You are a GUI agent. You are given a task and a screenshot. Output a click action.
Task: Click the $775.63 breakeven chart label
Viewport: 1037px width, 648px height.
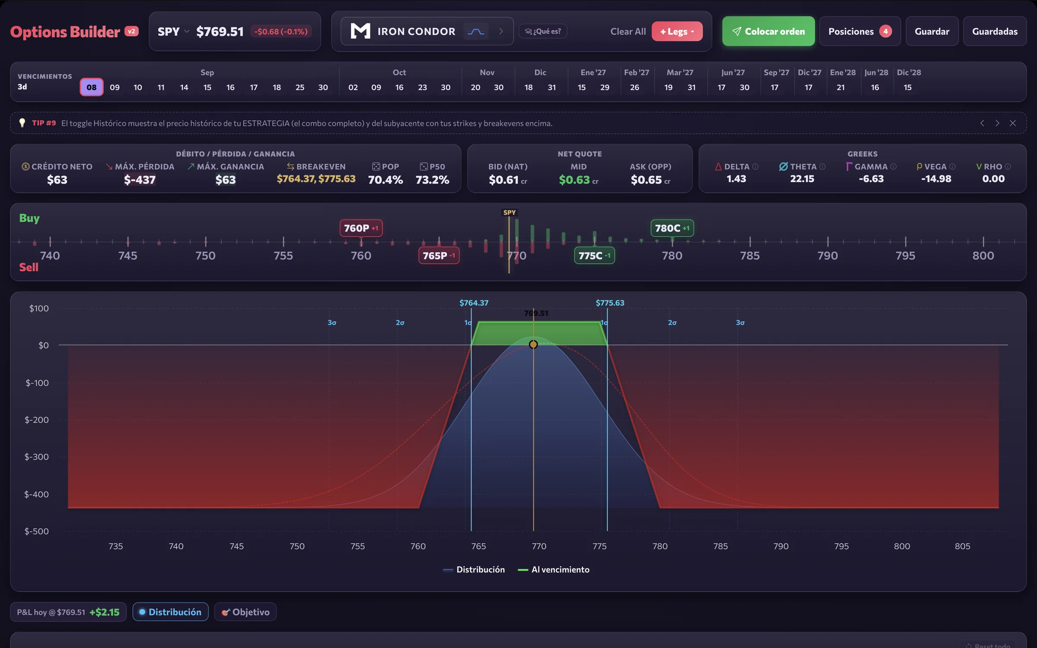click(x=610, y=303)
